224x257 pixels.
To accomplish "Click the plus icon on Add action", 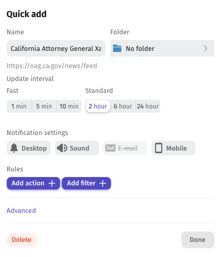I will (52, 183).
